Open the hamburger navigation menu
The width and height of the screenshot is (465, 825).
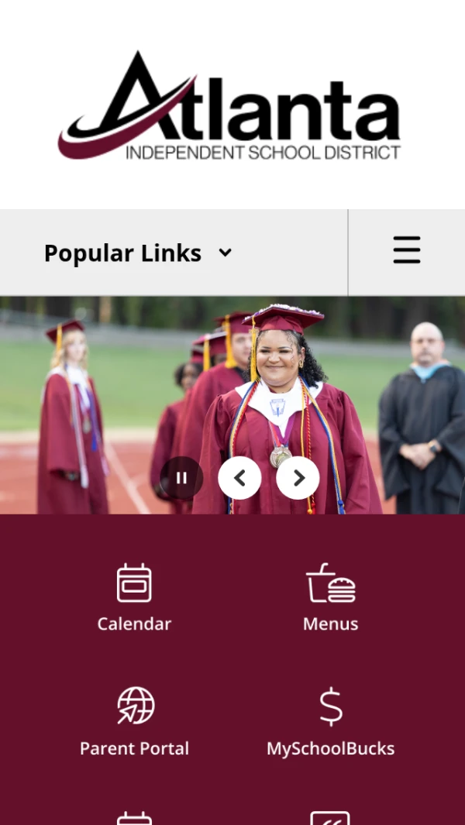(x=407, y=250)
